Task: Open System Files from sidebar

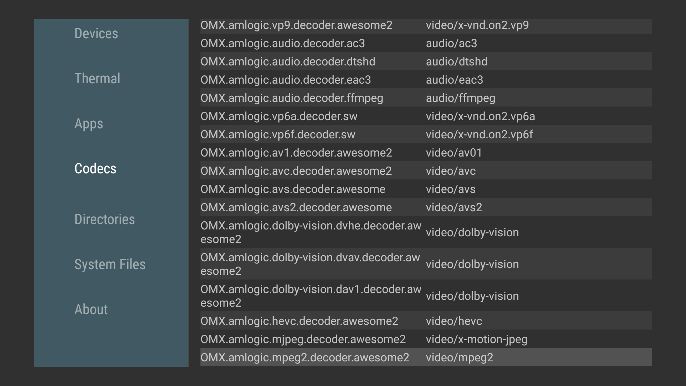Action: coord(110,264)
